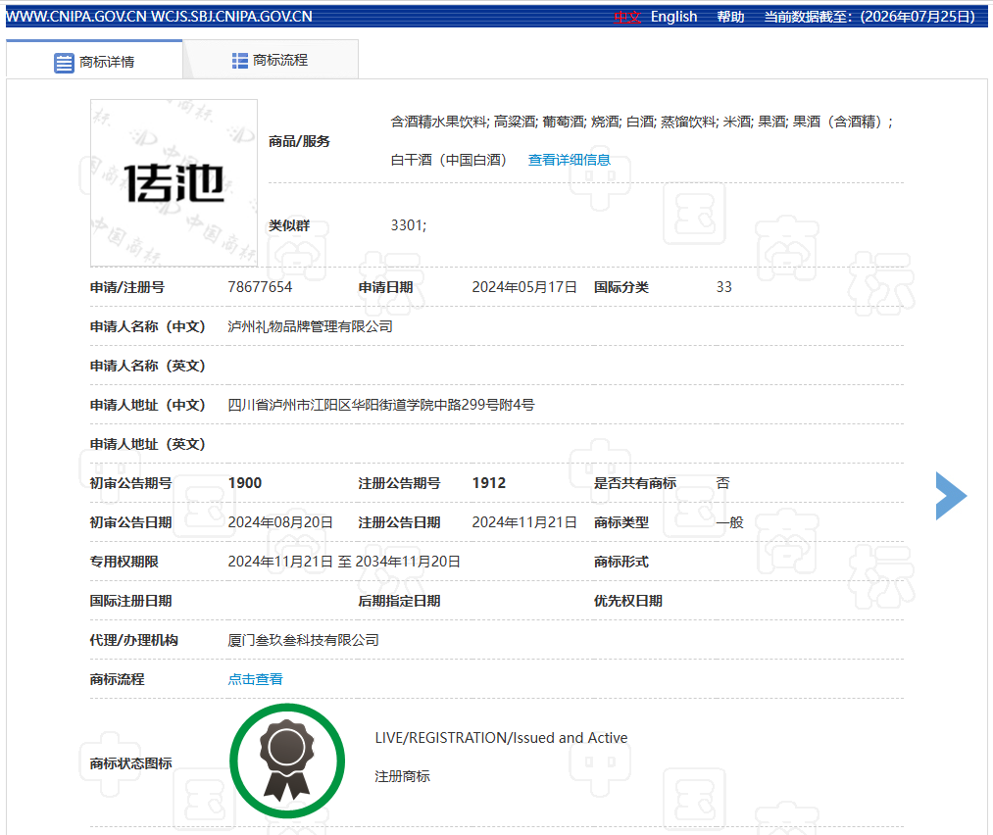This screenshot has width=993, height=835.
Task: Select shared trademark value 否
Action: click(x=722, y=484)
